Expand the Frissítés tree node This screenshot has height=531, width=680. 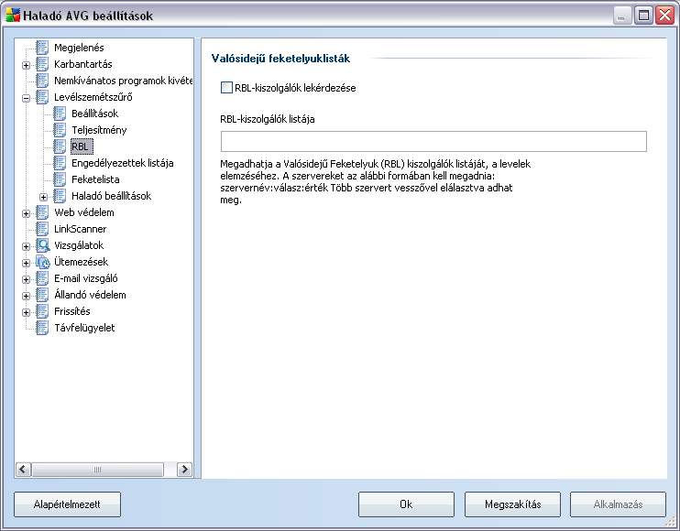[x=26, y=312]
